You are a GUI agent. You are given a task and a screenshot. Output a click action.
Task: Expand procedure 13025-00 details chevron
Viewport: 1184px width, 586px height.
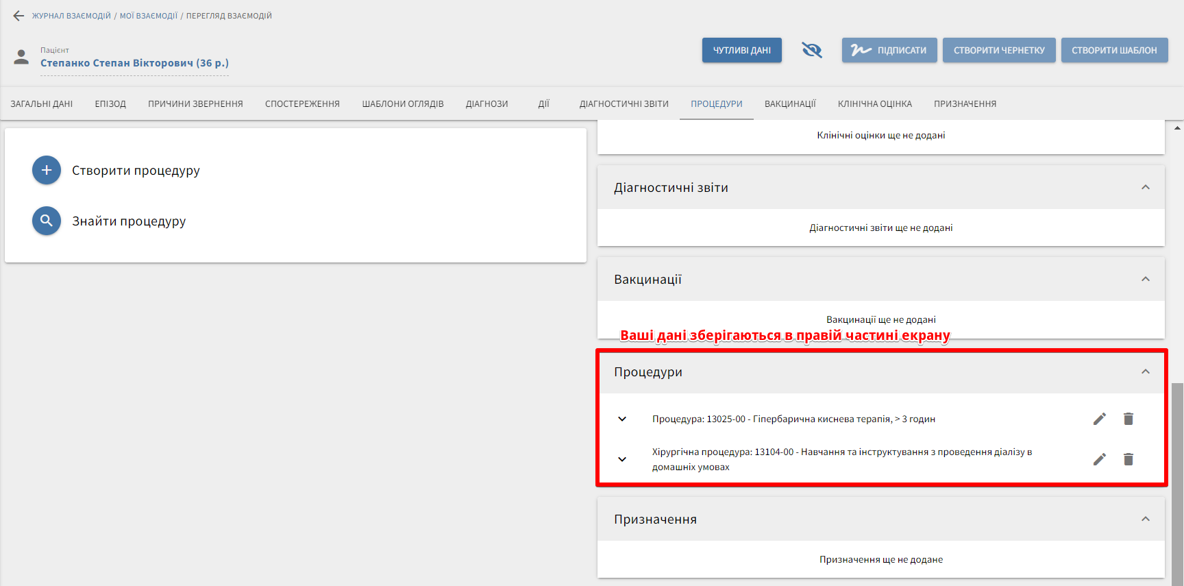tap(622, 419)
